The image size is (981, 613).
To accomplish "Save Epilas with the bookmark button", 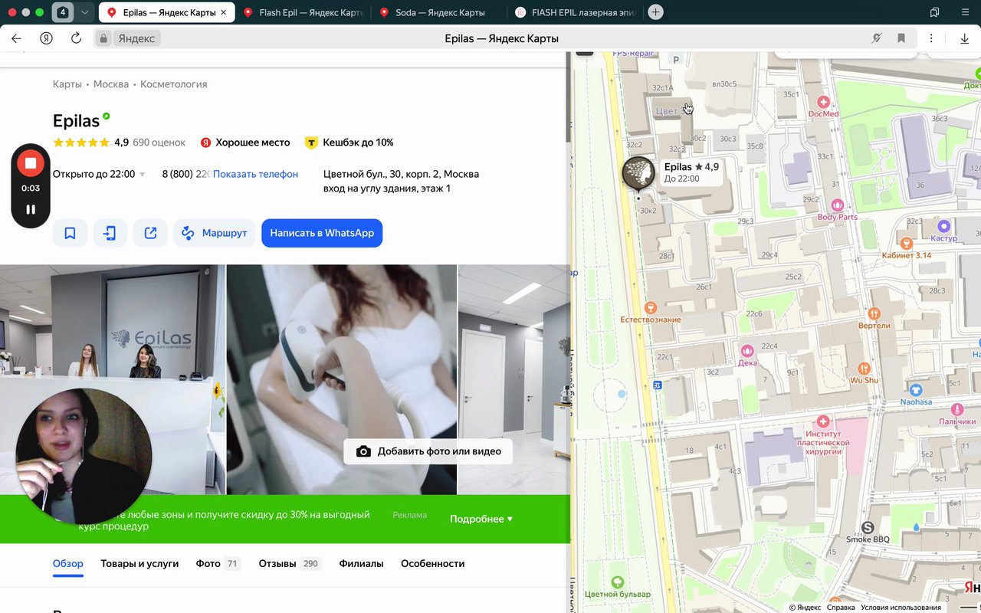I will pyautogui.click(x=70, y=233).
